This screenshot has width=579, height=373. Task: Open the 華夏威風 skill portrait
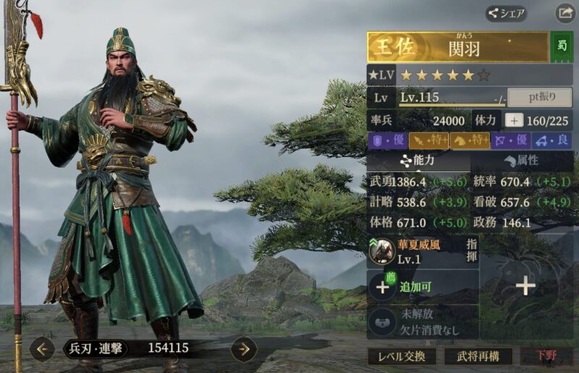click(382, 252)
